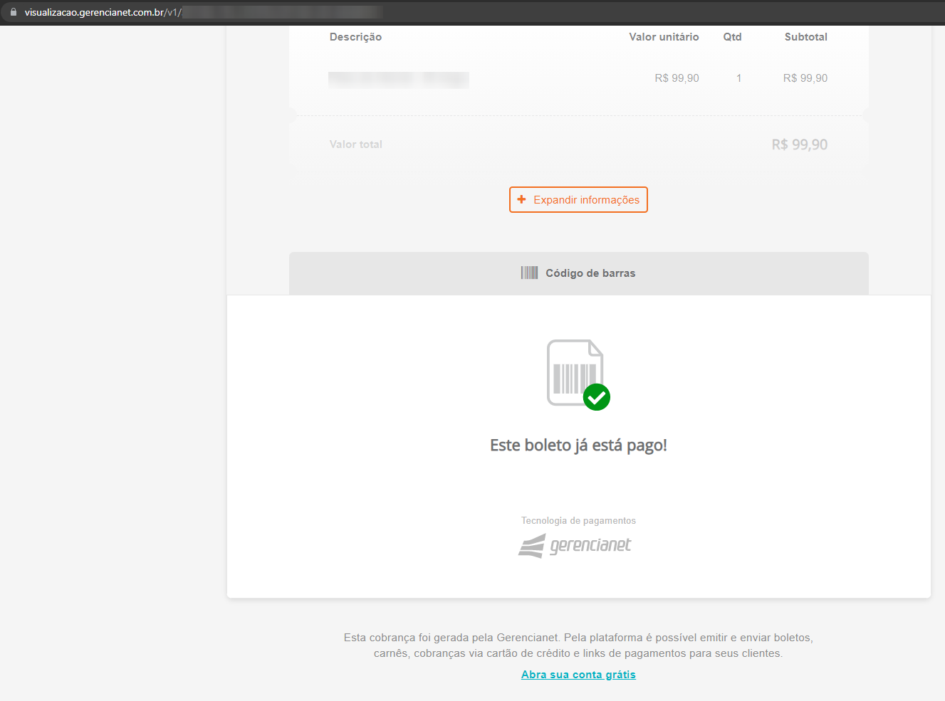Expand details via Expandir informações button
Viewport: 945px width, 701px height.
[x=578, y=200]
